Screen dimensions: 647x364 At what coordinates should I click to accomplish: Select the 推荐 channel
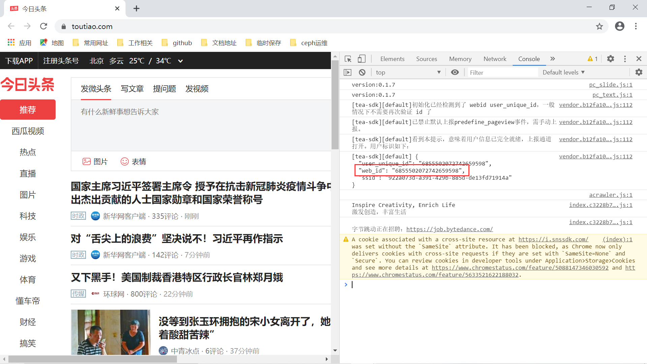[28, 110]
